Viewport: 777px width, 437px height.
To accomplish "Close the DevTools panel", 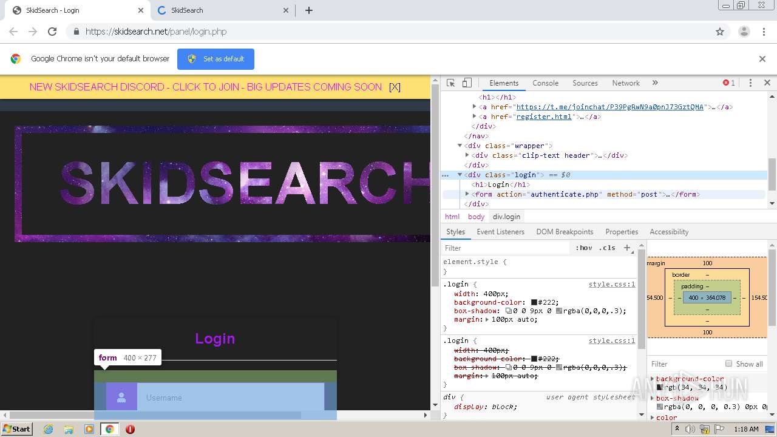I will click(x=767, y=83).
